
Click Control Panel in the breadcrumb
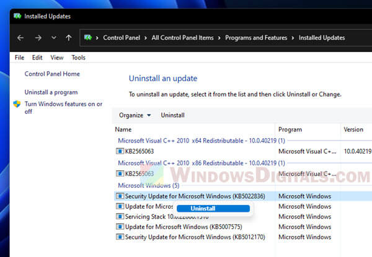click(122, 38)
